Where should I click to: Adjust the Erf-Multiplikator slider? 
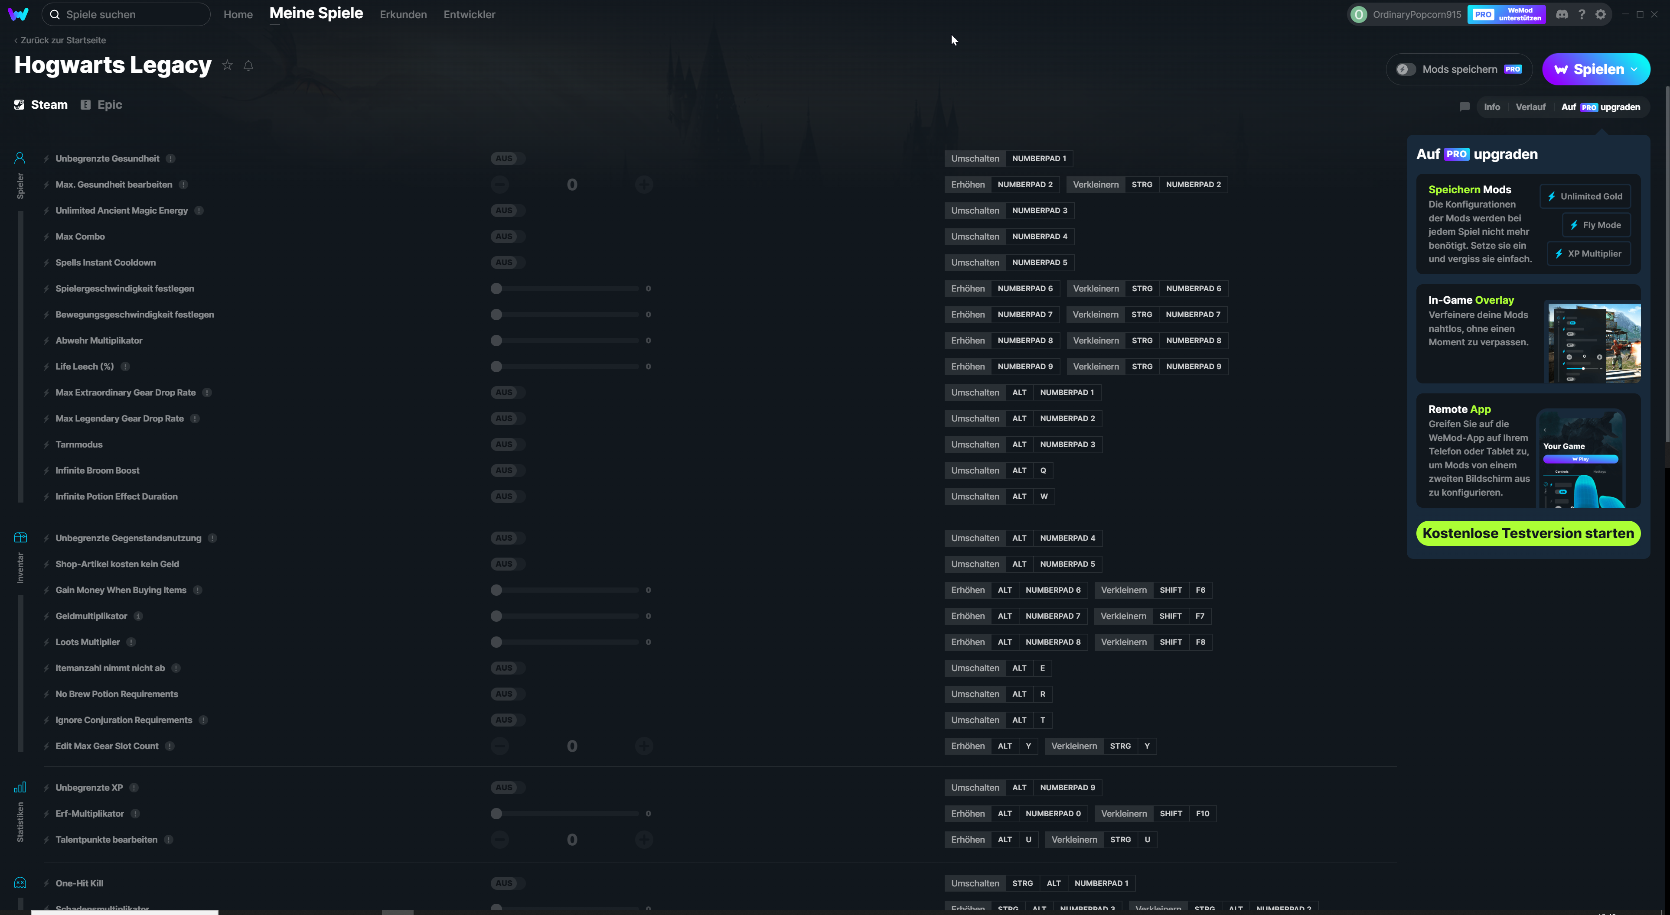point(564,814)
